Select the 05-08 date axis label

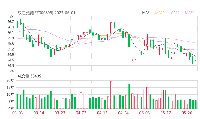144,113
